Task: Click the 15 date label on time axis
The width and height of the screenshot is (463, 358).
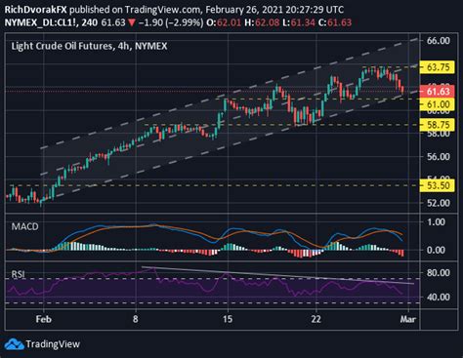Action: pos(228,319)
